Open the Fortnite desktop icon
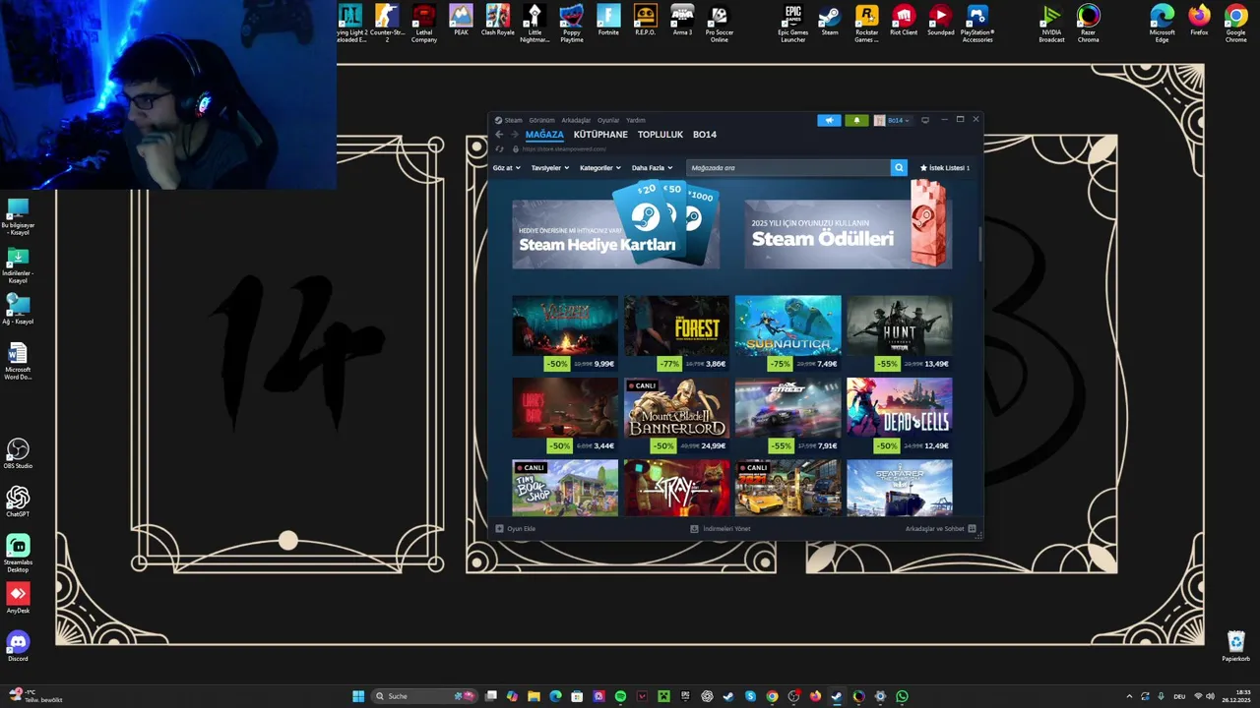The height and width of the screenshot is (708, 1260). pyautogui.click(x=608, y=20)
